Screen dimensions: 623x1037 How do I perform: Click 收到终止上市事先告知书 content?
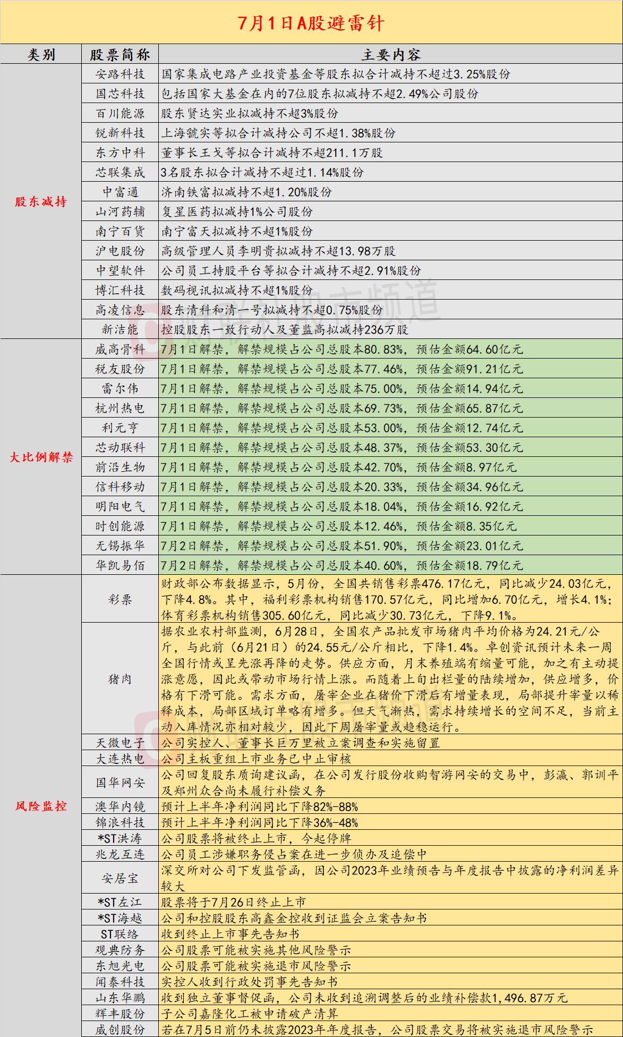point(231,934)
